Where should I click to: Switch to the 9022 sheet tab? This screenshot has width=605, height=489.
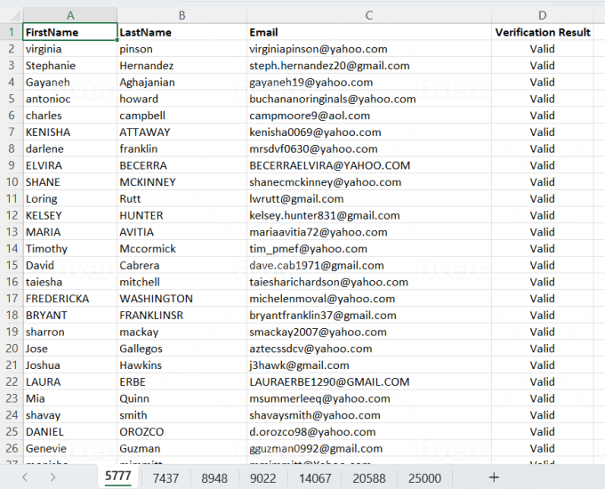tap(262, 478)
